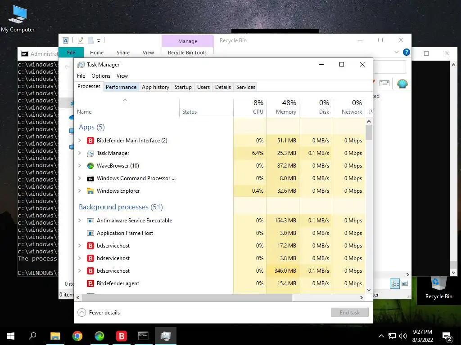Expand the Task Manager process entry
The image size is (461, 345).
[x=79, y=153]
